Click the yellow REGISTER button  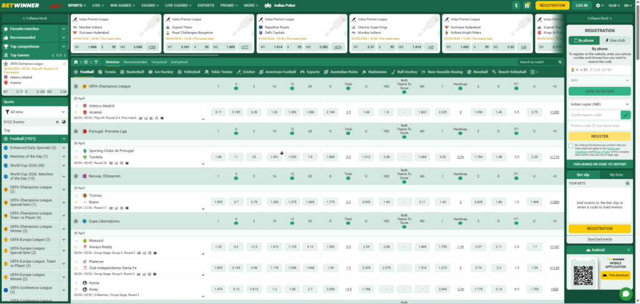click(599, 136)
